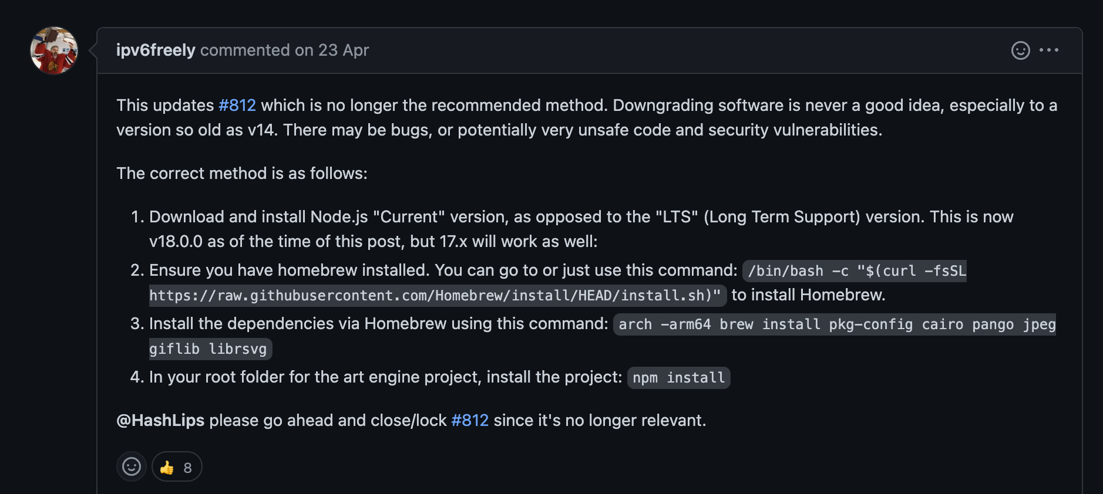Open issue #812 in the closing sentence

pos(469,420)
